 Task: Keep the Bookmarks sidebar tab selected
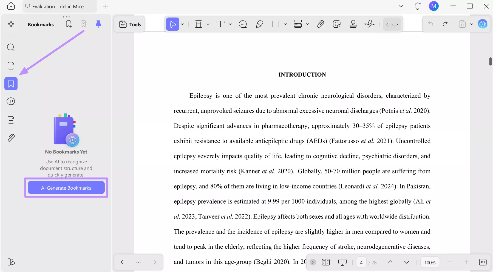(11, 84)
